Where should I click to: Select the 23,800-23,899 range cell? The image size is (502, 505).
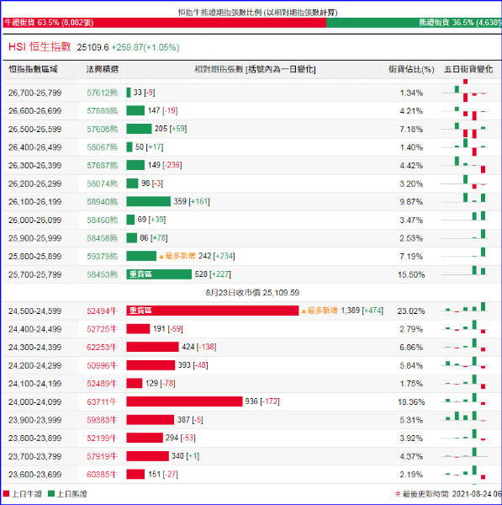(x=34, y=438)
